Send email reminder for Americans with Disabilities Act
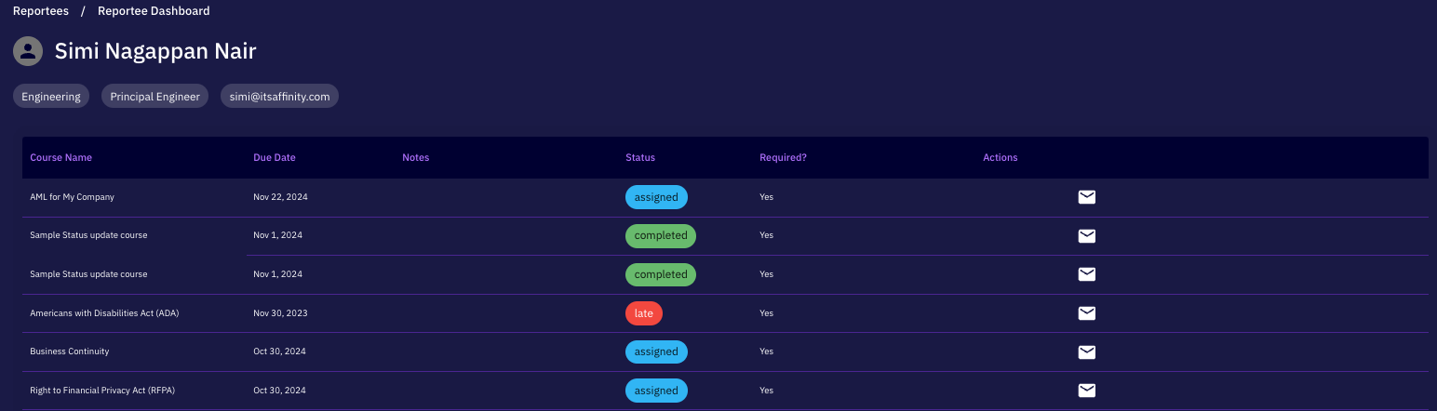 (x=1086, y=313)
